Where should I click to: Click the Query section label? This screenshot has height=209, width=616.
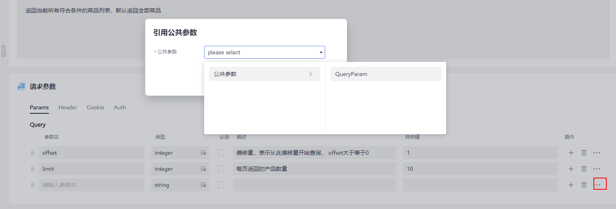tap(38, 125)
